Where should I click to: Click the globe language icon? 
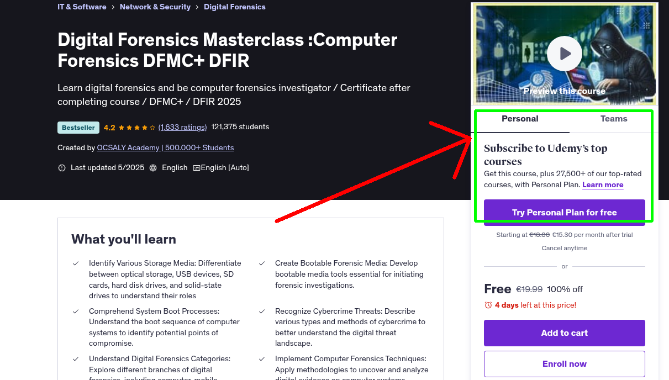click(x=153, y=168)
